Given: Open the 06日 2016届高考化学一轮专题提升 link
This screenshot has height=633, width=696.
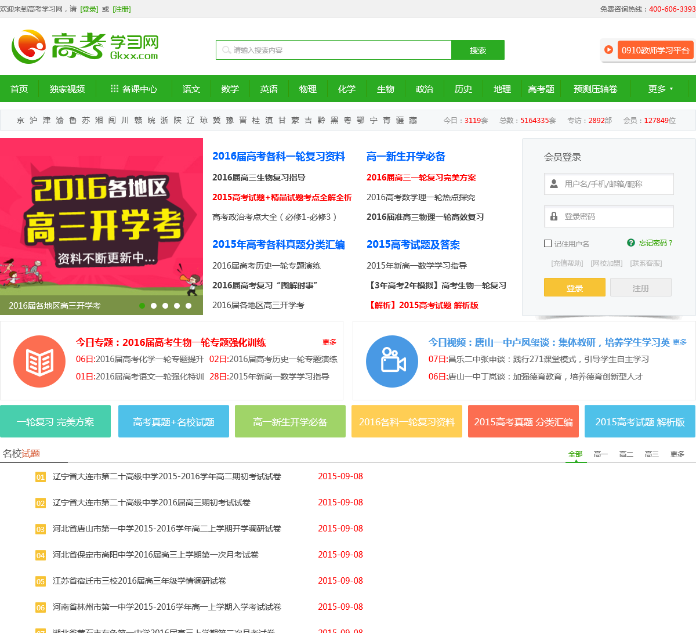Looking at the screenshot, I should tap(140, 359).
